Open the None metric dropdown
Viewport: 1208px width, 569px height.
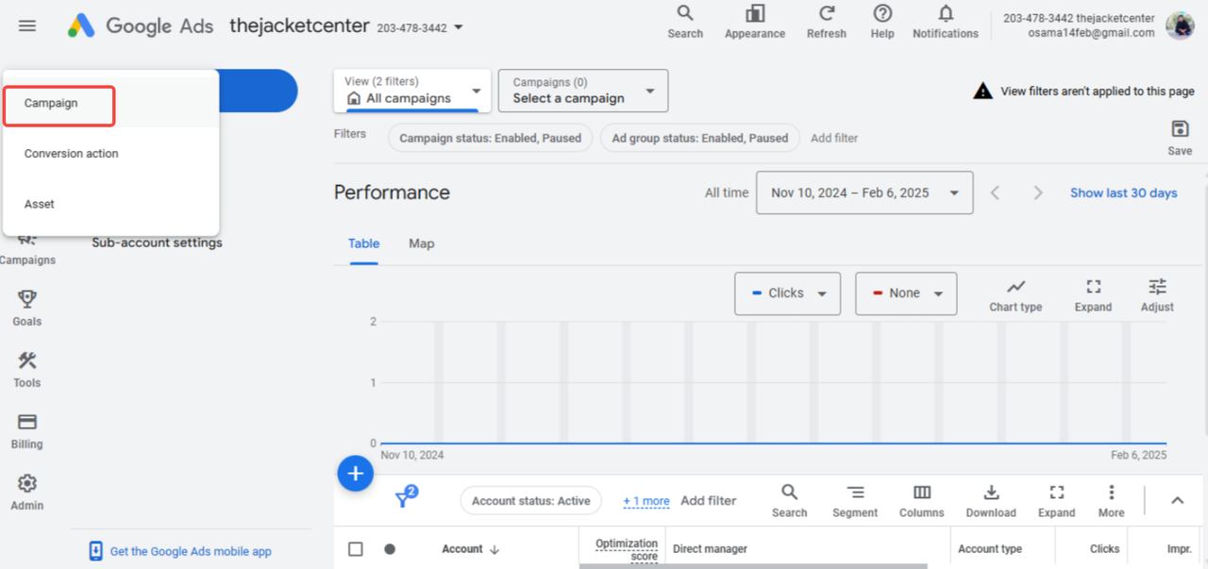pyautogui.click(x=906, y=293)
